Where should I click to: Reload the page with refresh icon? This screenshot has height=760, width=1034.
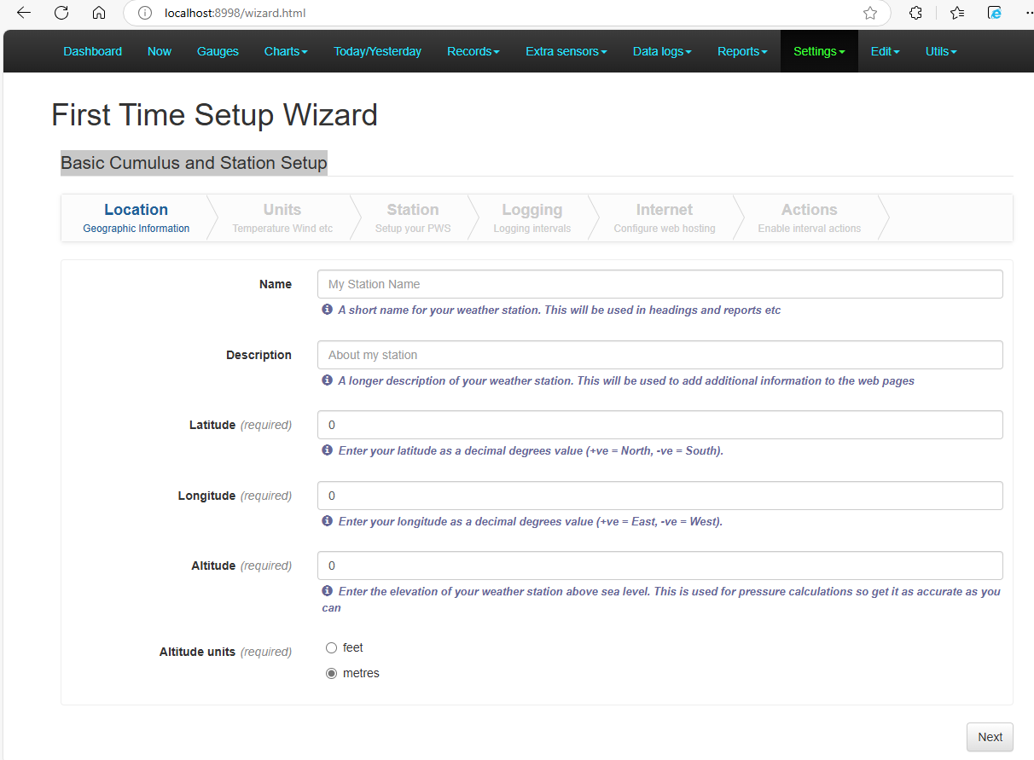[61, 13]
